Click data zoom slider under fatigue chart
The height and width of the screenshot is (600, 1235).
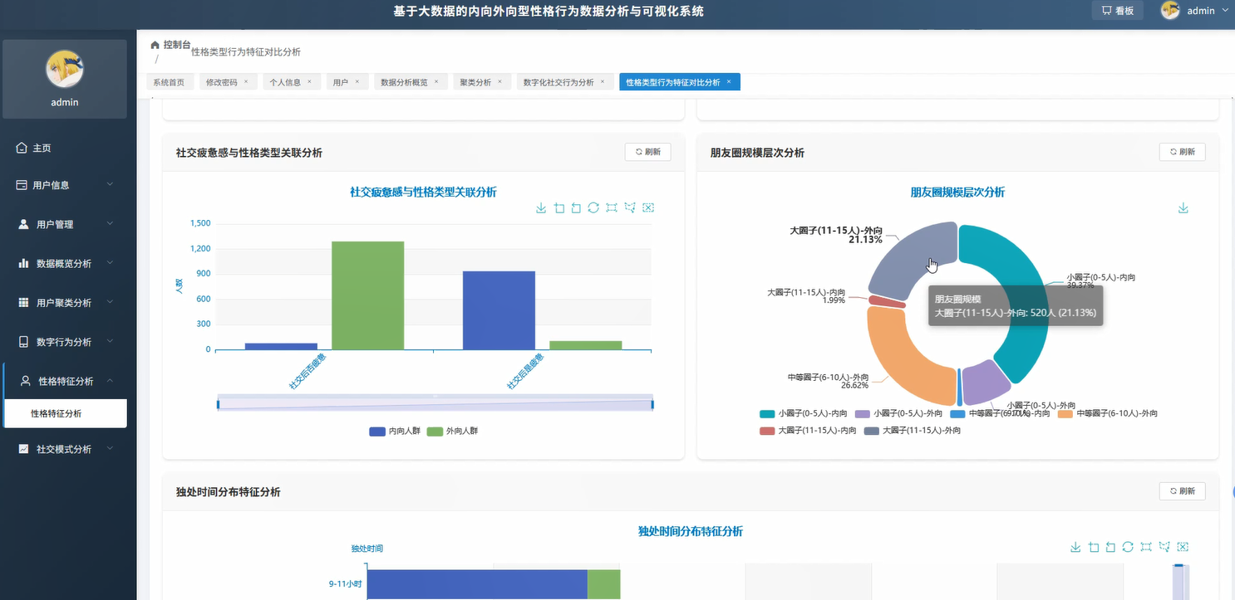435,403
